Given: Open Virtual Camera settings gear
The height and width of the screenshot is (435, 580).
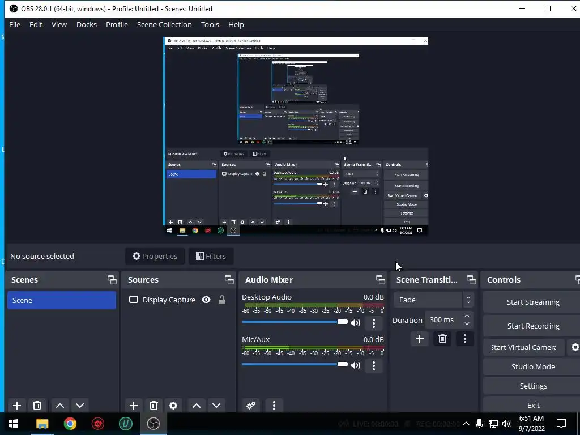Looking at the screenshot, I should 574,347.
